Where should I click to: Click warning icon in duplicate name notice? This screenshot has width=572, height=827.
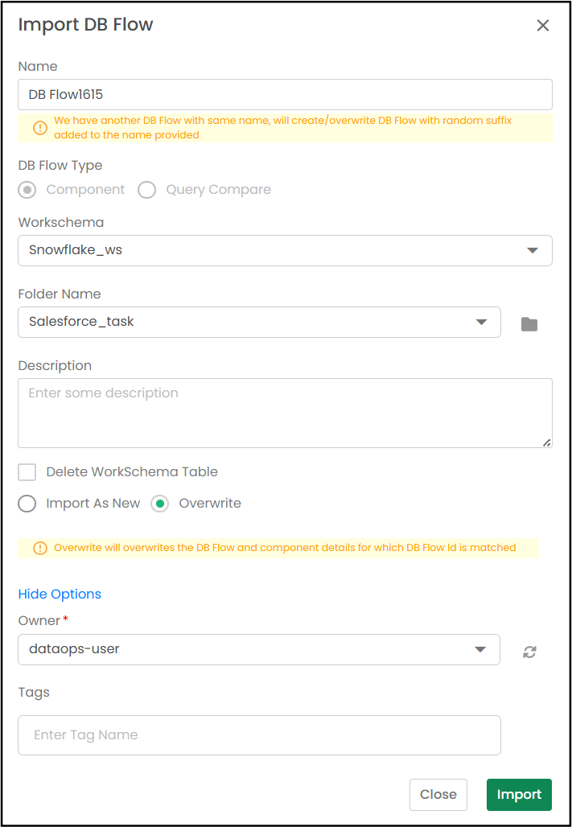point(40,128)
